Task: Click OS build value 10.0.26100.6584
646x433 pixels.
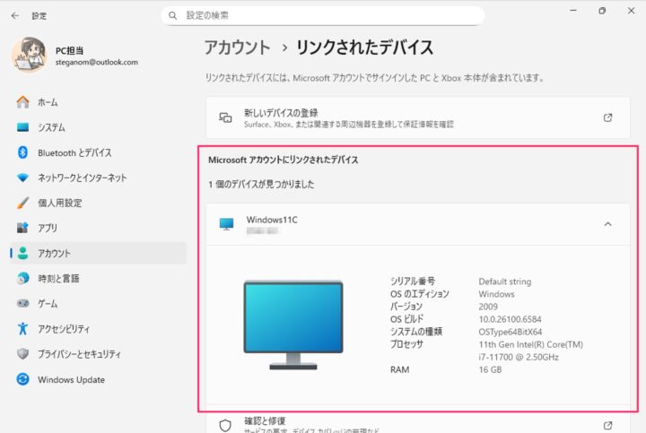Action: pyautogui.click(x=510, y=319)
